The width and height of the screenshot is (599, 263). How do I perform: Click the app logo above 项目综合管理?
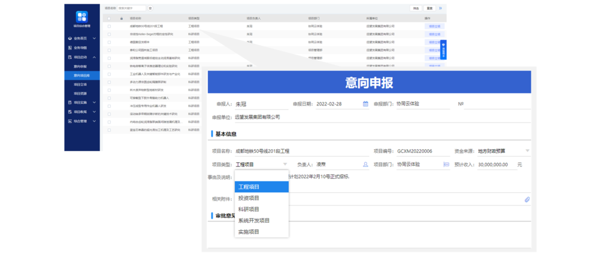[x=81, y=17]
